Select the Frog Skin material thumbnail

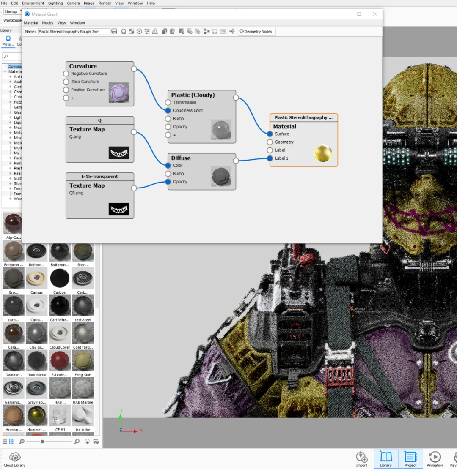click(83, 360)
